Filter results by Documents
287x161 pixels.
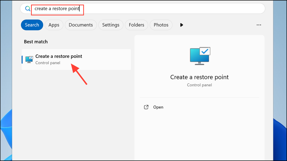pyautogui.click(x=81, y=25)
